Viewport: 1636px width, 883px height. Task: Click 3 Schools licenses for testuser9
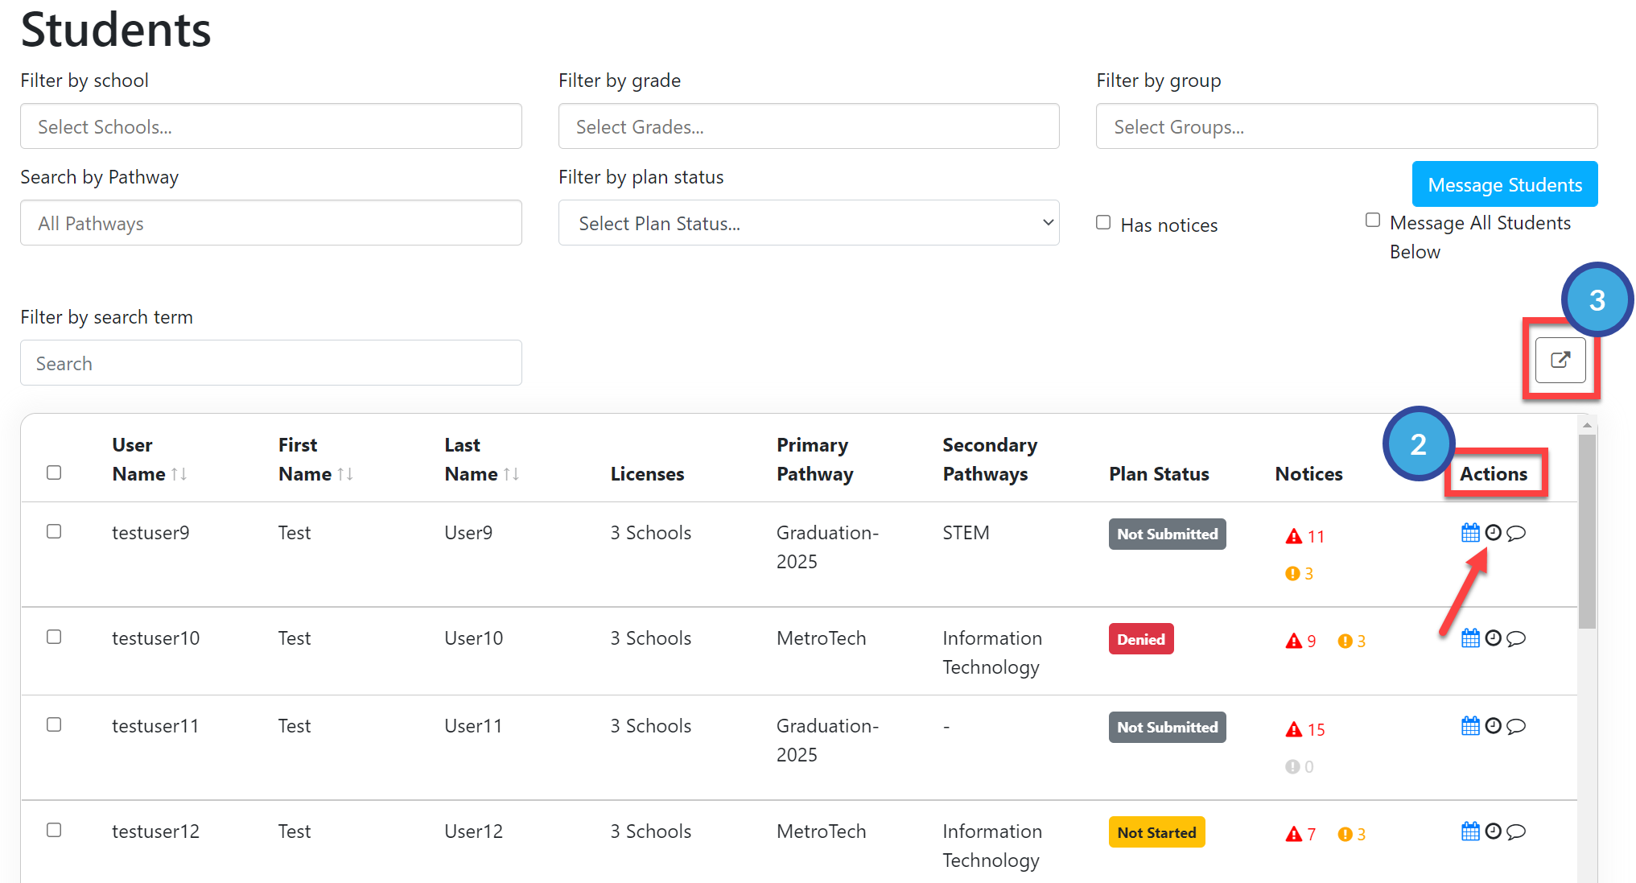[651, 533]
